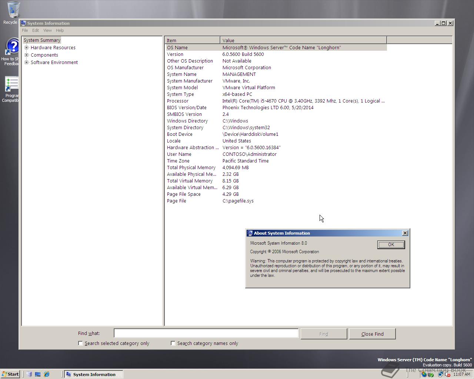
Task: Close the About System Information dialog
Action: tap(405, 233)
